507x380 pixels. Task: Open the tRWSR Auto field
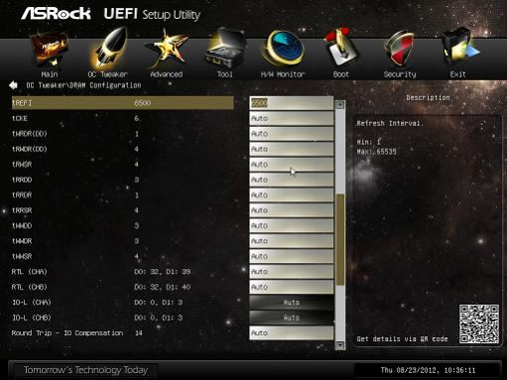(292, 164)
